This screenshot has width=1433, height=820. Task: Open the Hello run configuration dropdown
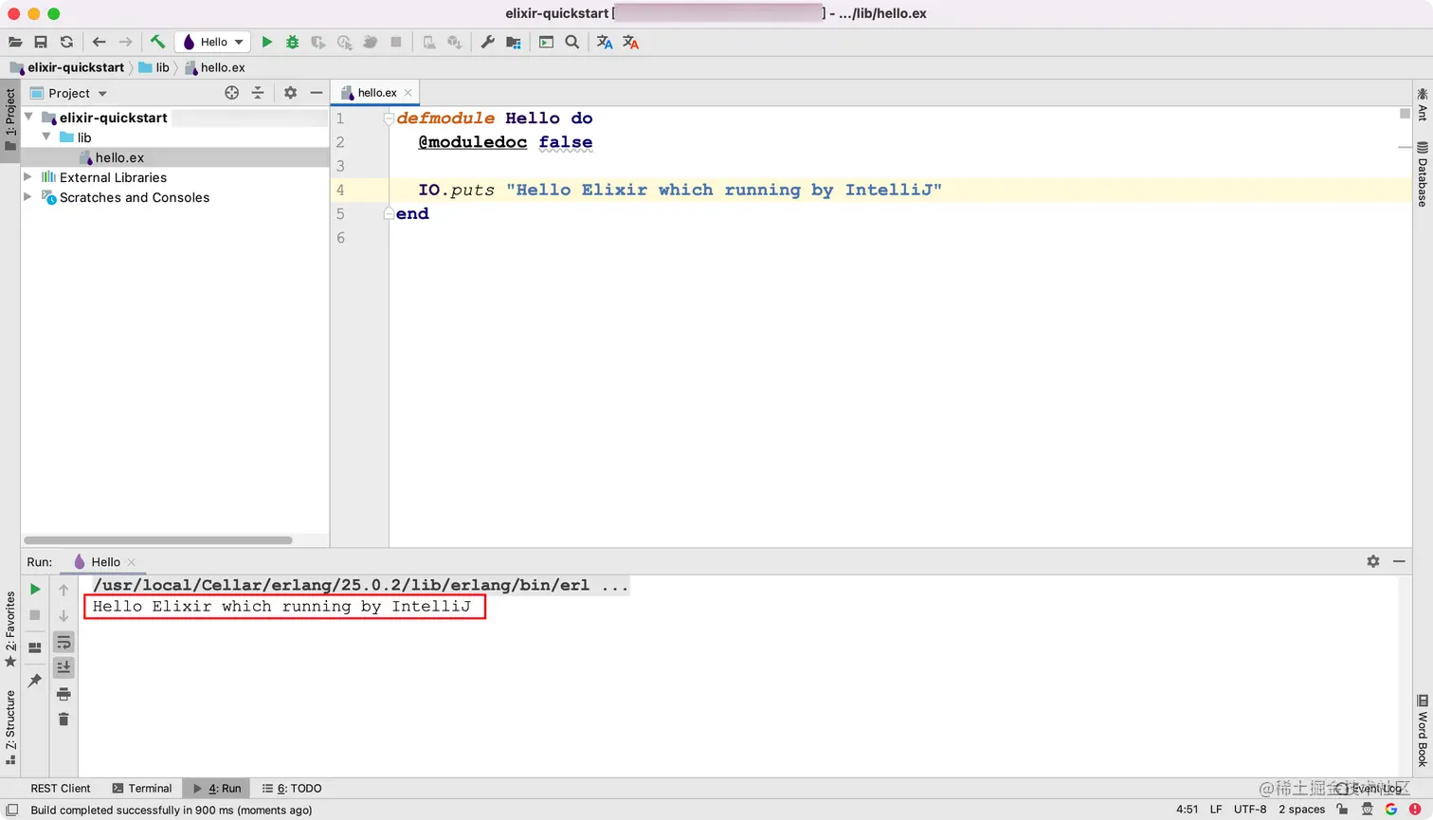[x=213, y=42]
